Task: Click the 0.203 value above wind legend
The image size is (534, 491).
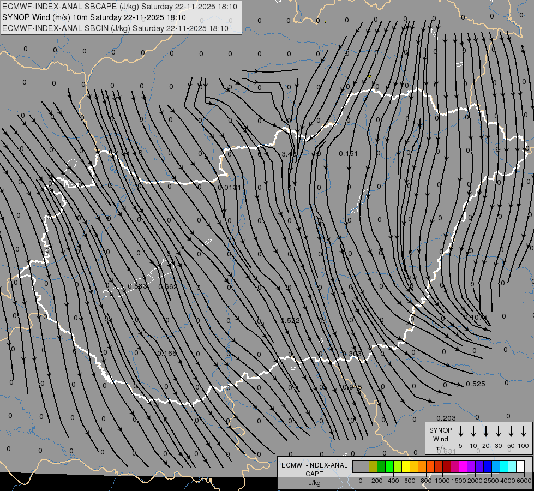Action: (446, 418)
